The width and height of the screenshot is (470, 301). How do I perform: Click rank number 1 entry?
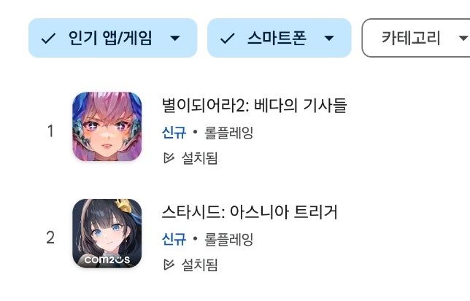point(50,131)
